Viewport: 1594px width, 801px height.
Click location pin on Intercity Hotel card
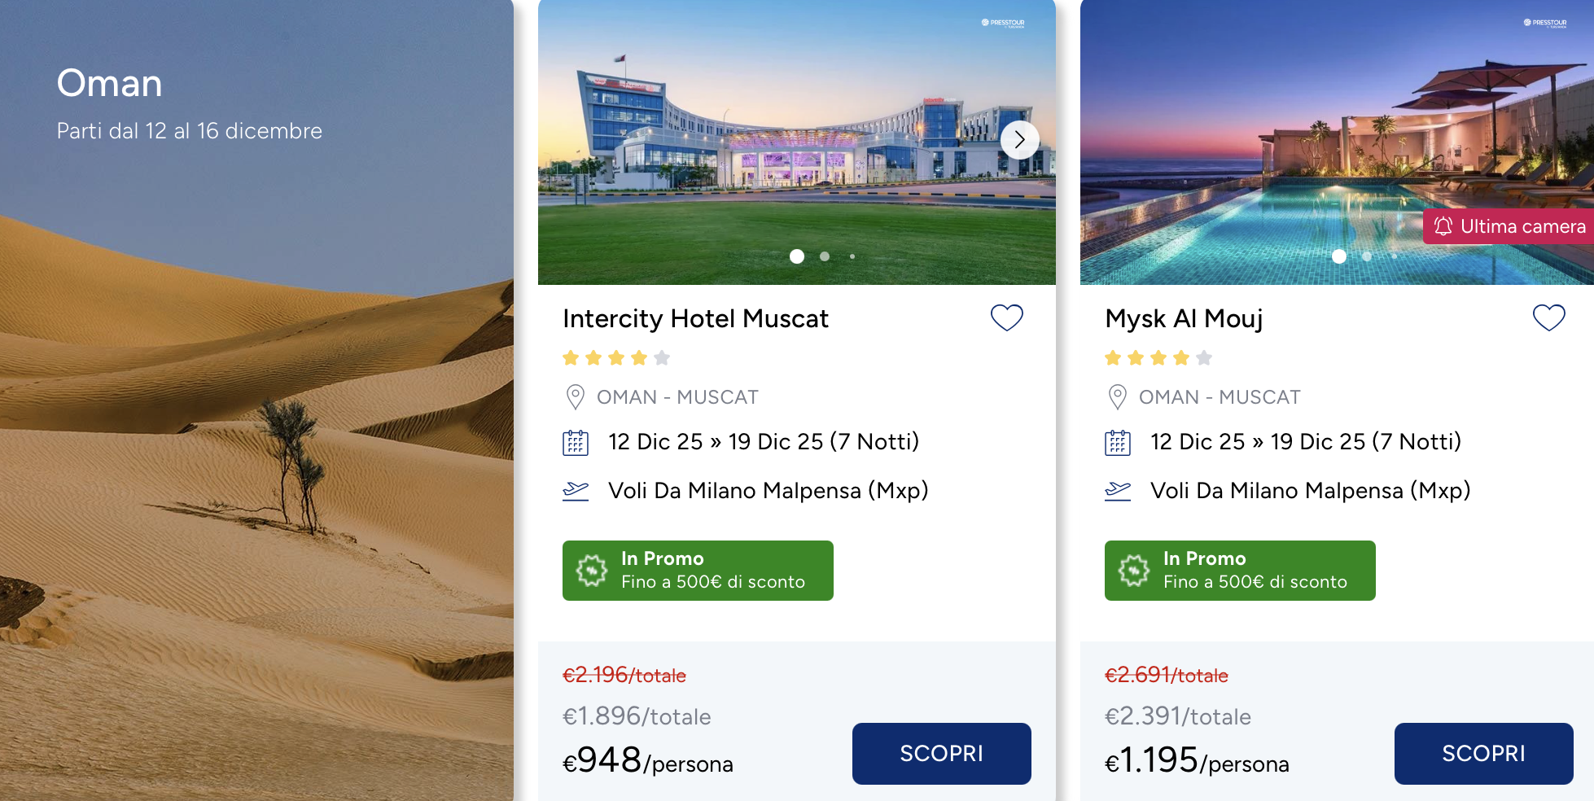coord(575,397)
